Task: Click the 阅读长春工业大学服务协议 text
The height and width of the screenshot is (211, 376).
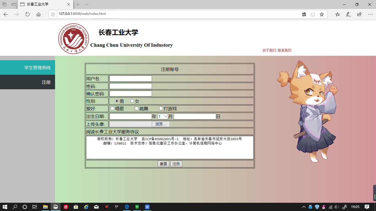Action: [113, 132]
